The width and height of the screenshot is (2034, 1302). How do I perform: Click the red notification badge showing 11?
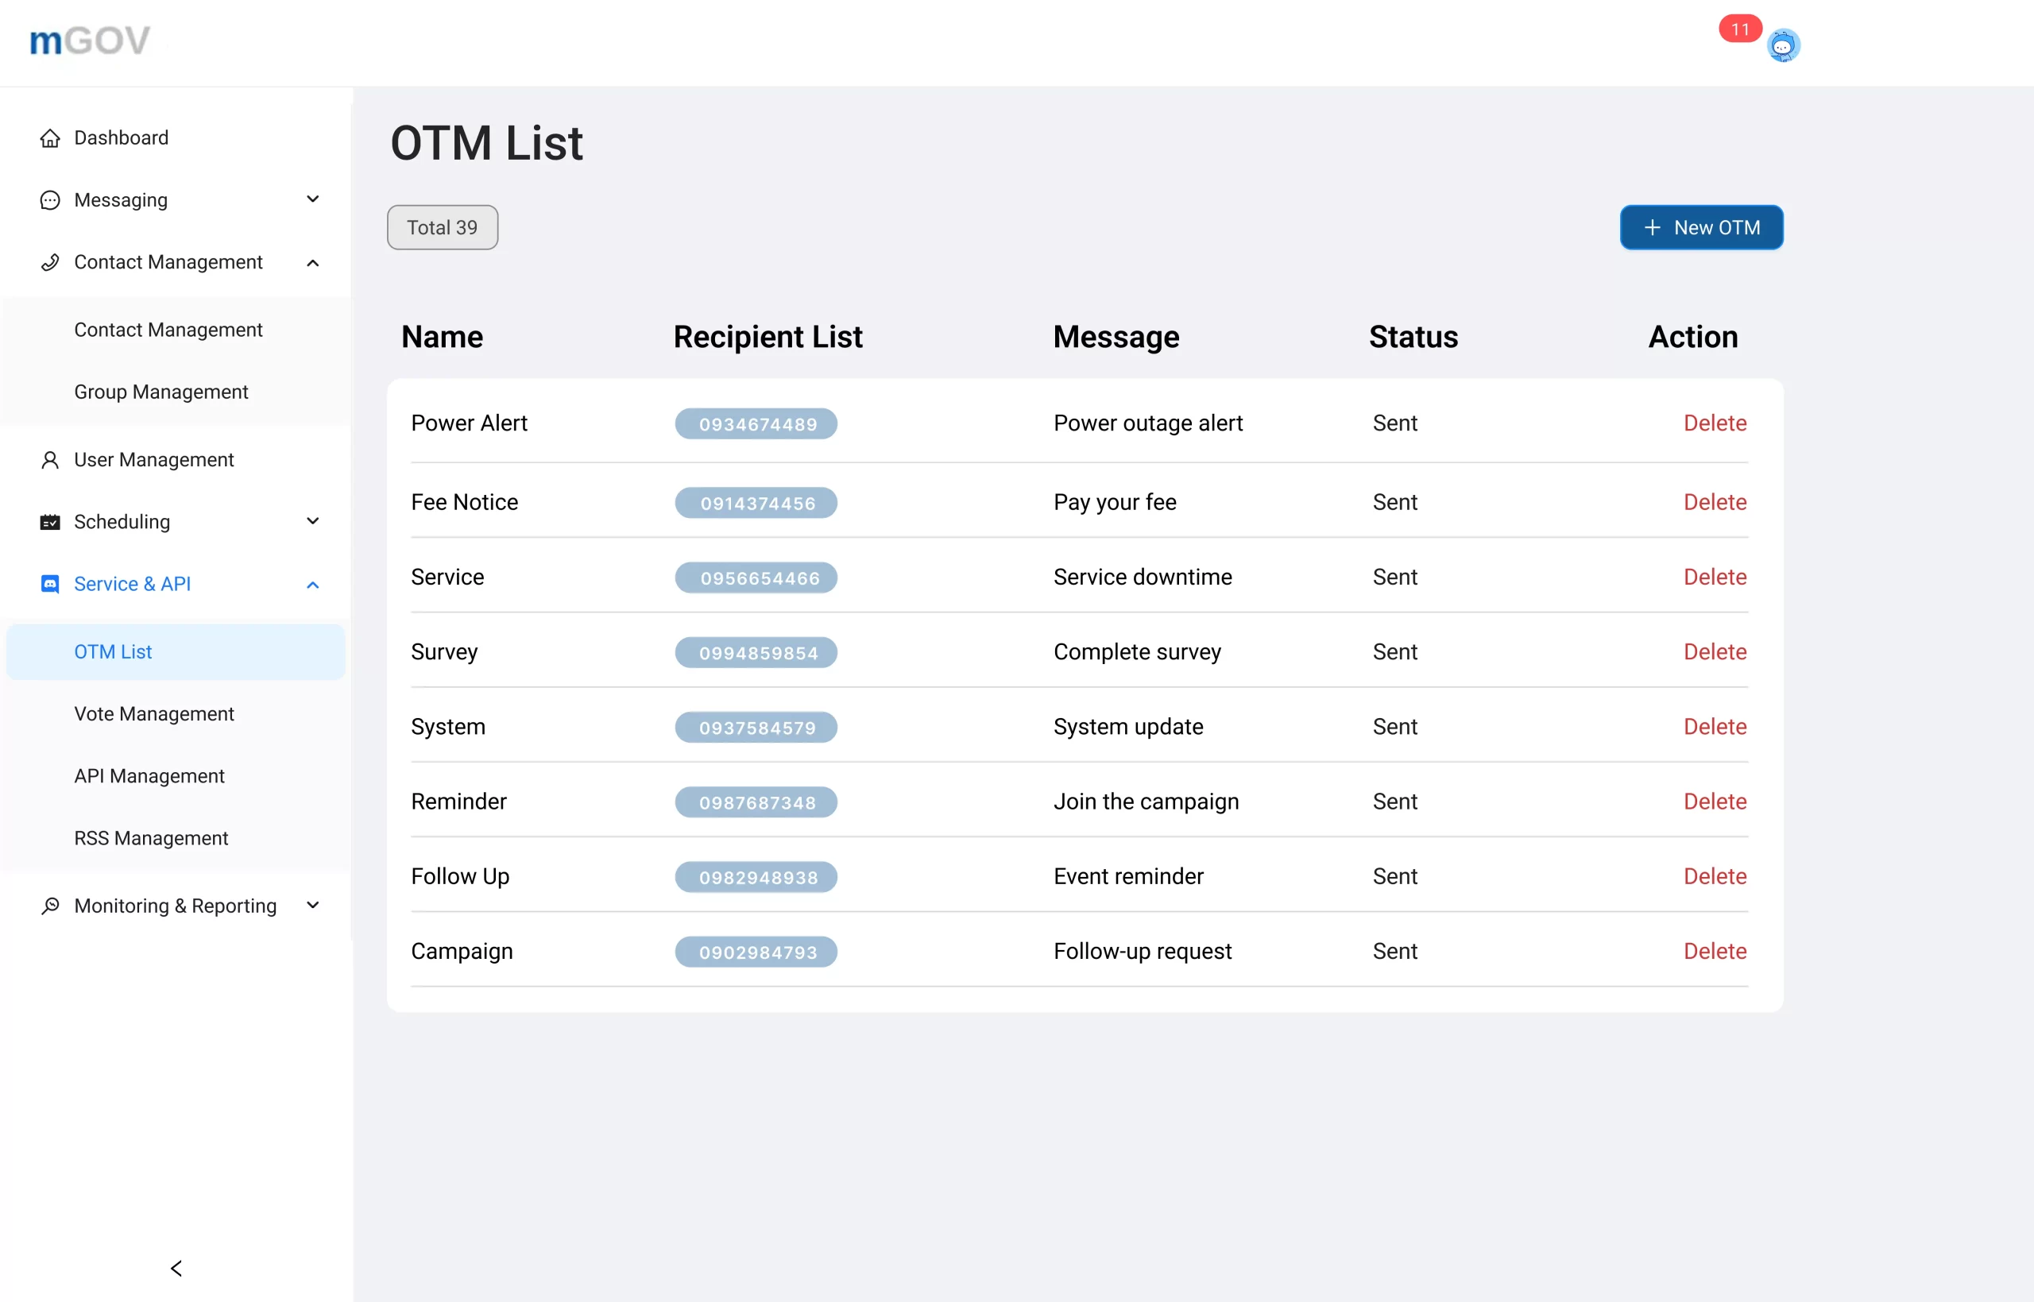1740,29
